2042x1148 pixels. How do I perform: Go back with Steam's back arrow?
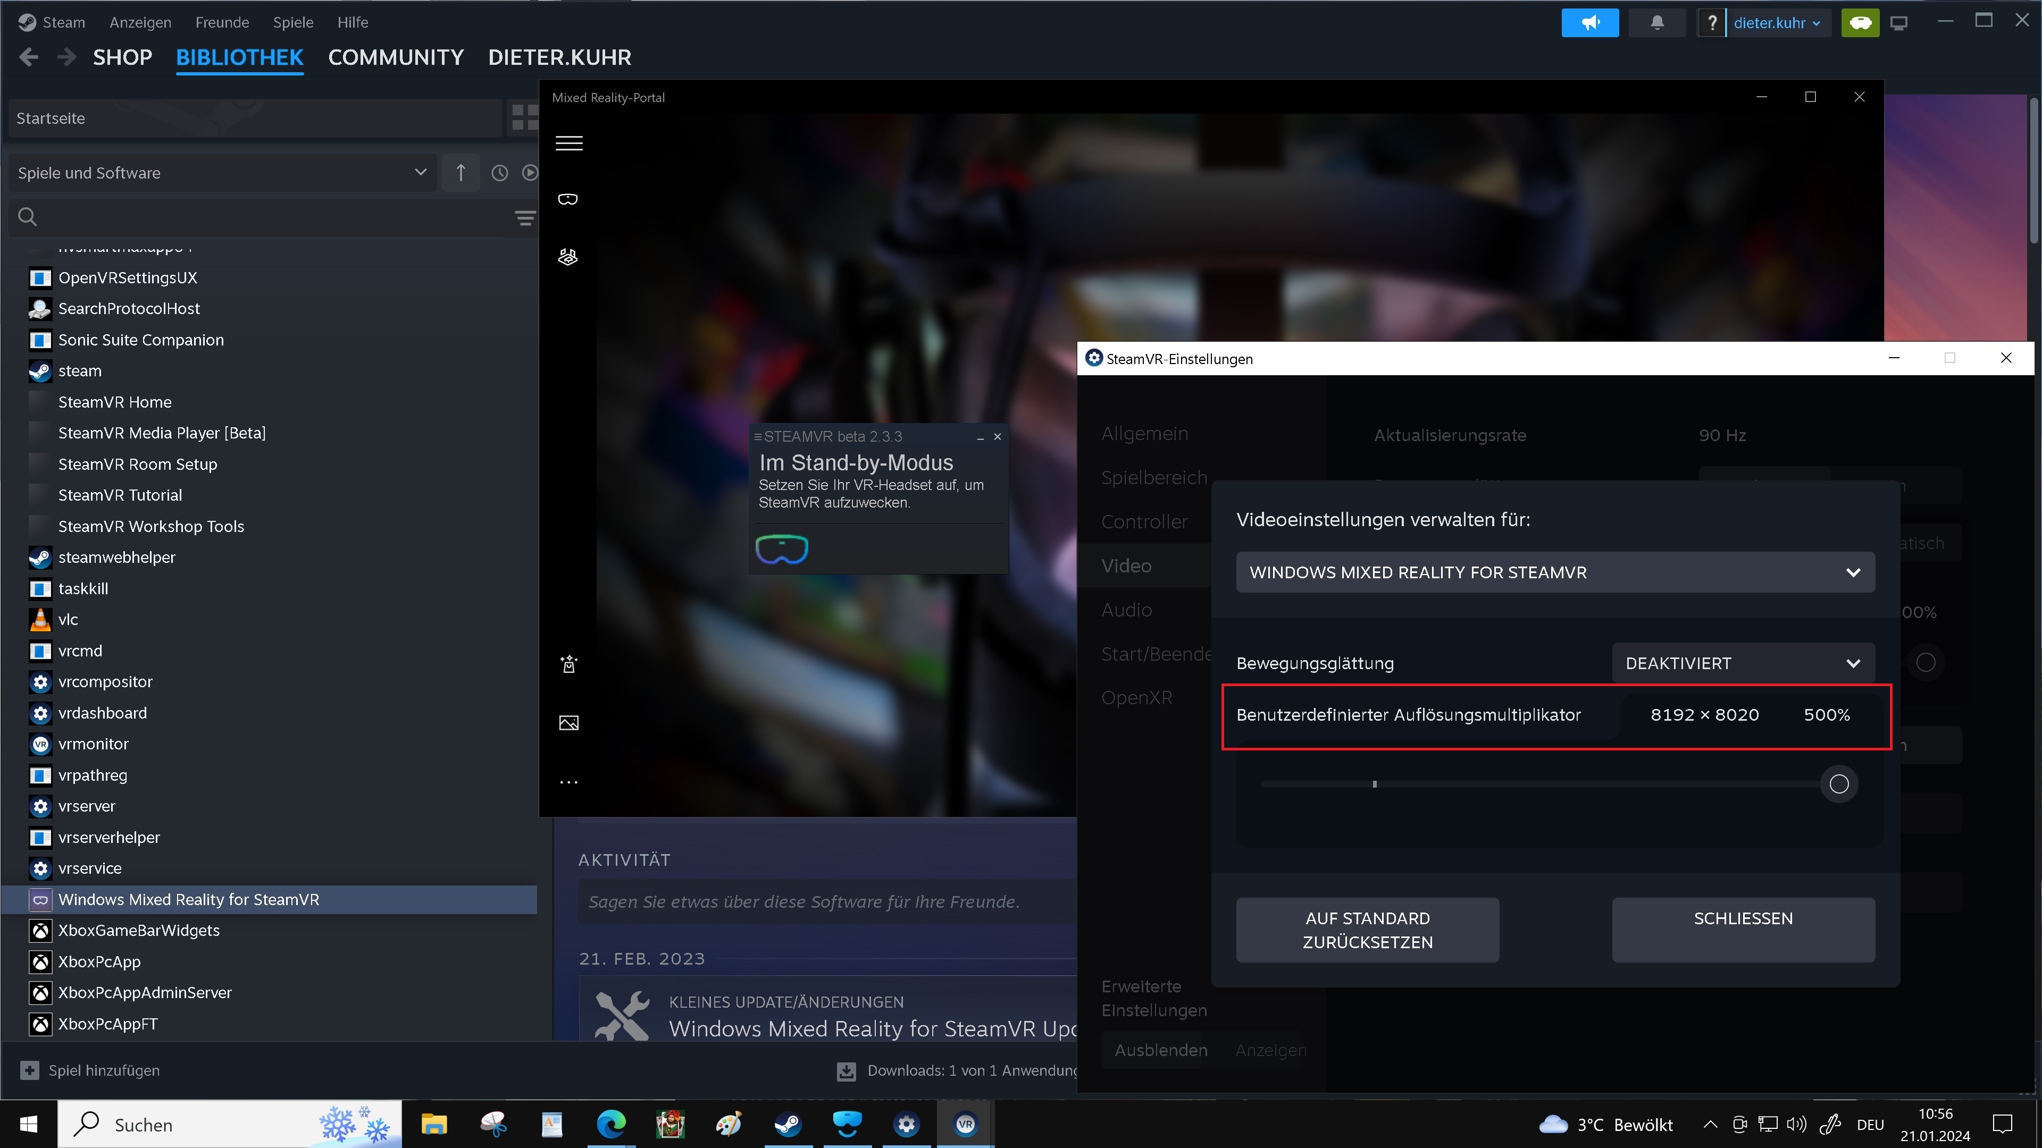[29, 57]
